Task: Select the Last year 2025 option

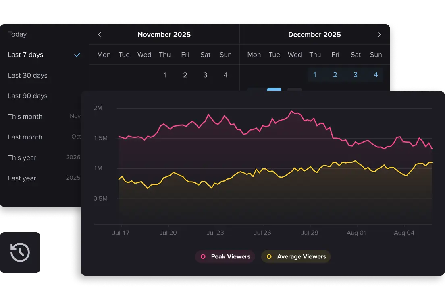Action: point(22,178)
